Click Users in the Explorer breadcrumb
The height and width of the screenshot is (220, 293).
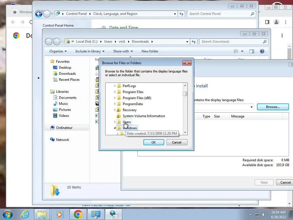108,42
